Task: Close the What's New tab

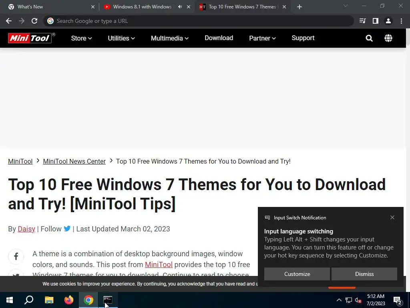Action: (x=93, y=7)
